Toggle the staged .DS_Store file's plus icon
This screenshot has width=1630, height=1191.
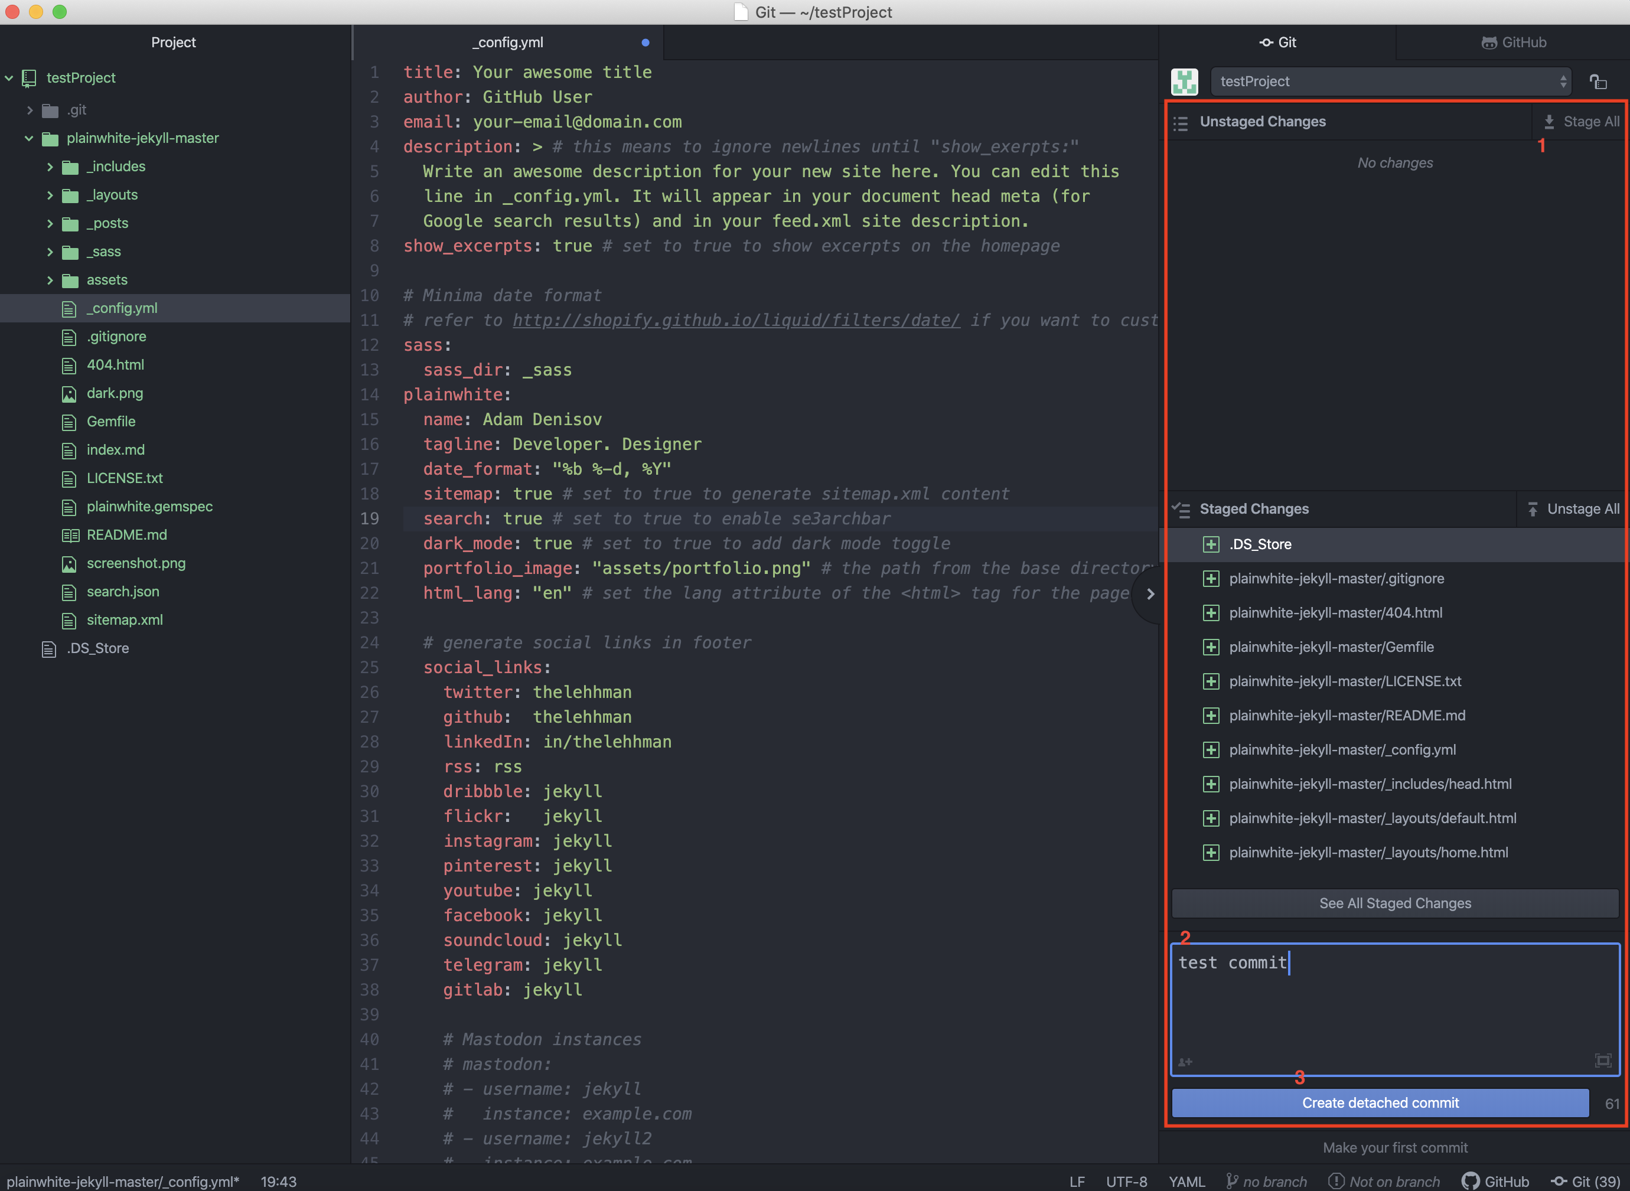pos(1211,544)
